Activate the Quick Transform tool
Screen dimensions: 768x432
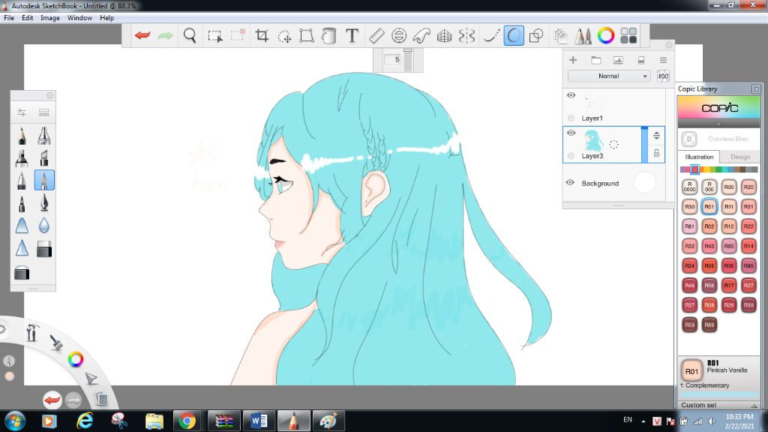pos(284,36)
